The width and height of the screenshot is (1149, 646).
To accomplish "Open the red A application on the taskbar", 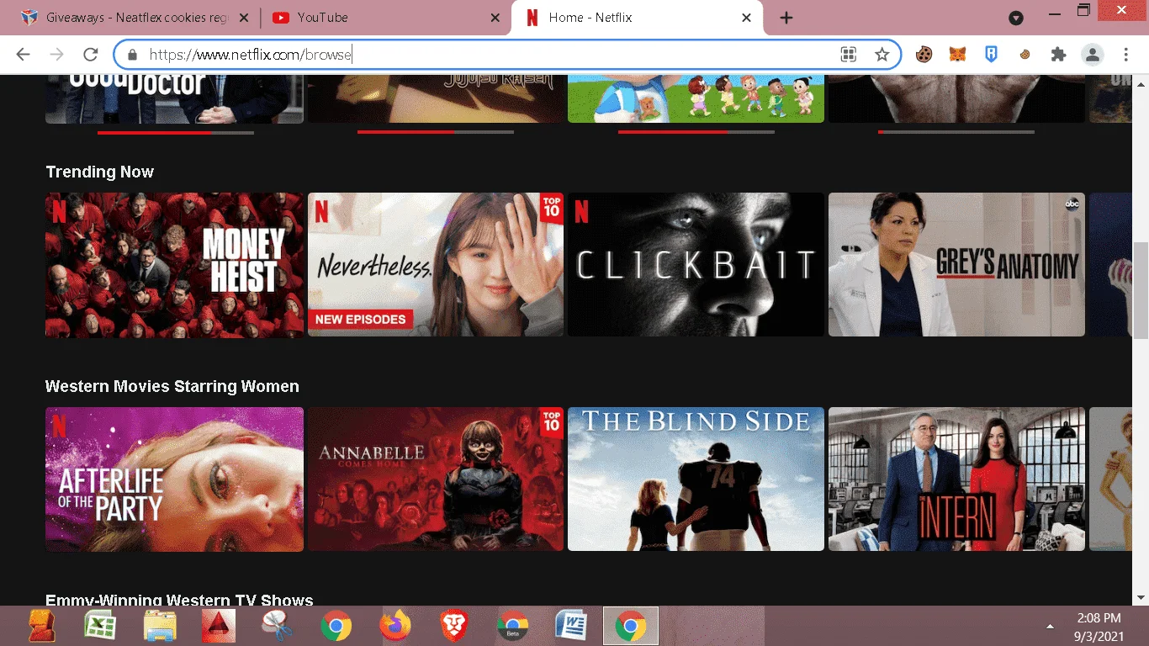I will coord(218,626).
